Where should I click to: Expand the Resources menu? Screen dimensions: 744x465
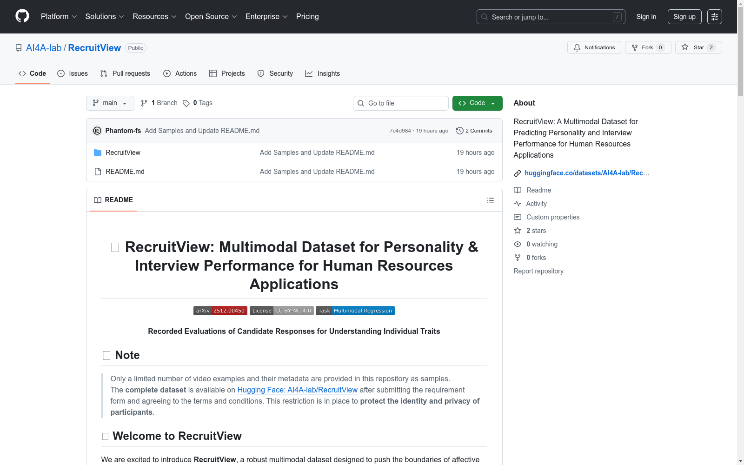coord(154,17)
